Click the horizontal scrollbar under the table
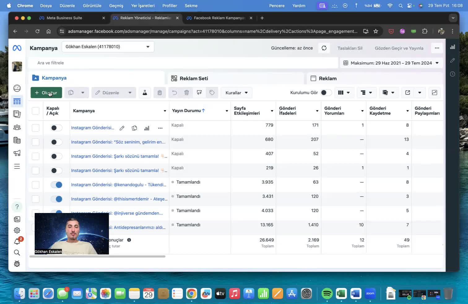The image size is (468, 304). point(97,256)
